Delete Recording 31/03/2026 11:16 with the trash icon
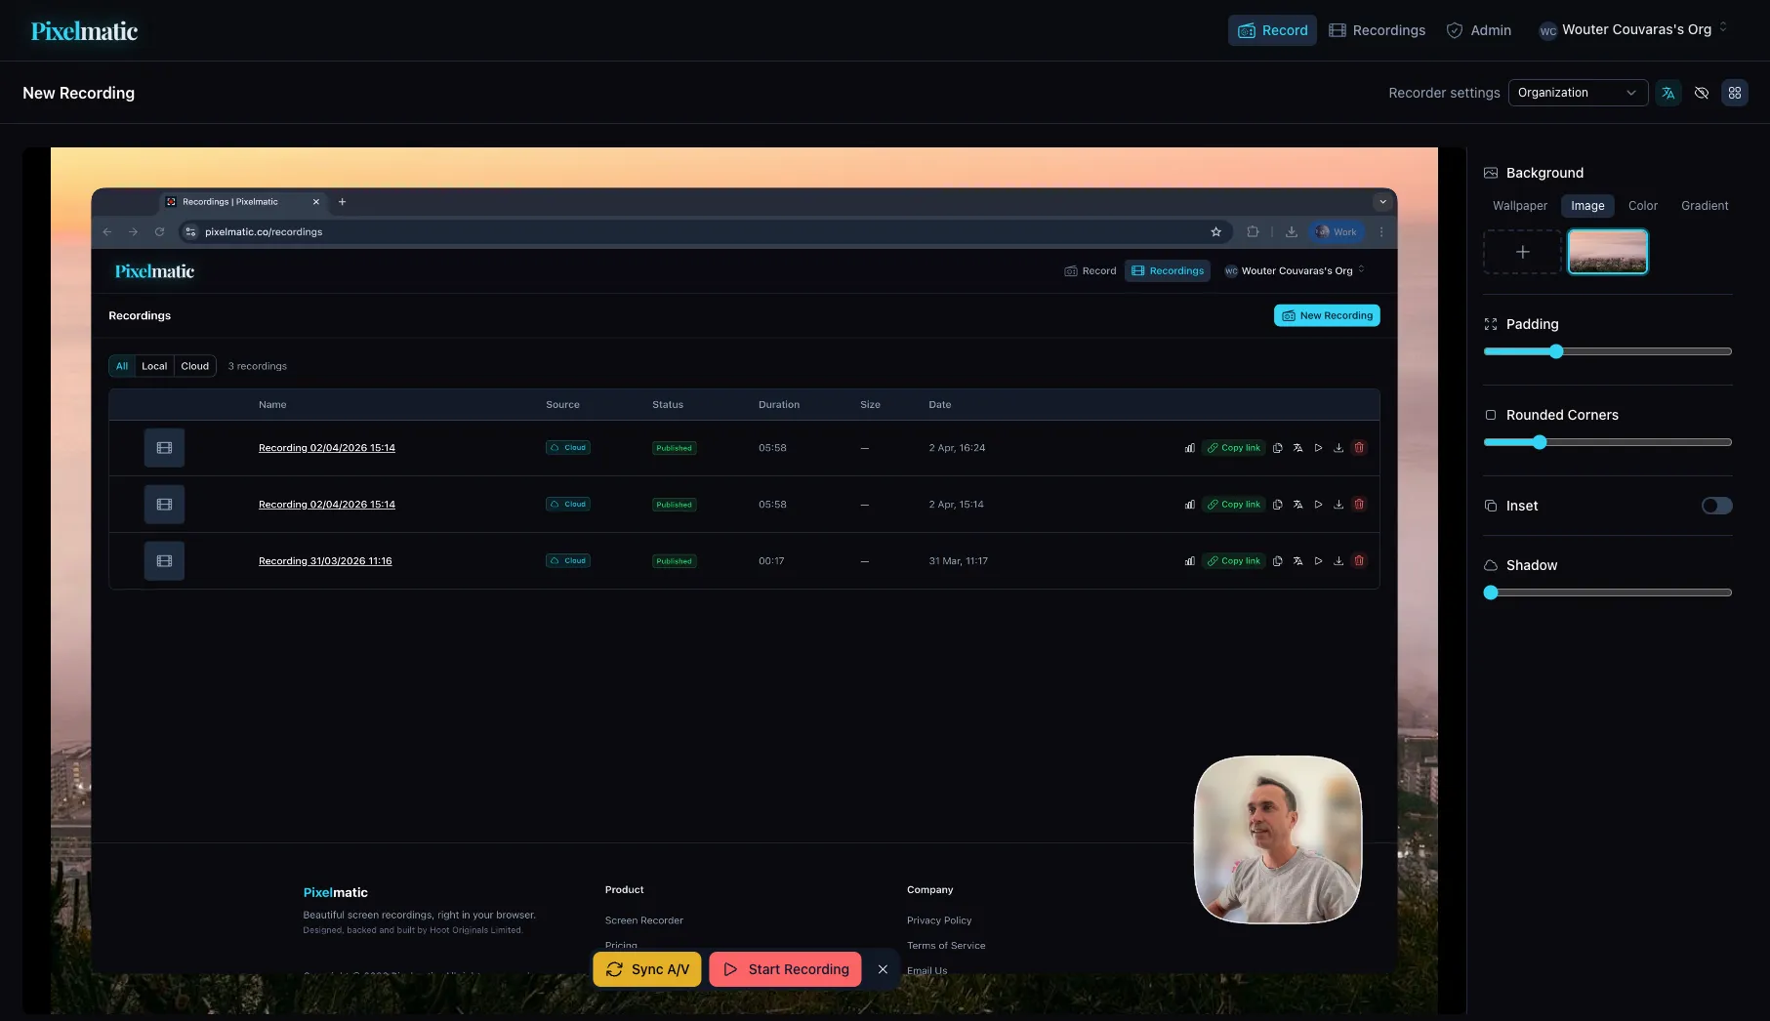The width and height of the screenshot is (1770, 1021). [x=1359, y=560]
